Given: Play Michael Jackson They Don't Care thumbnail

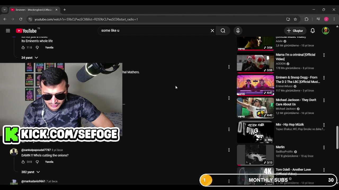Looking at the screenshot, I should (x=255, y=108).
